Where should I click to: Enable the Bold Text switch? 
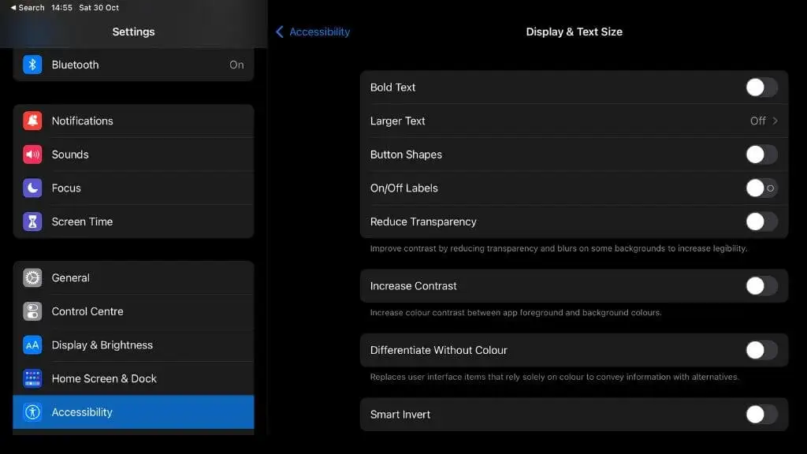pos(762,87)
